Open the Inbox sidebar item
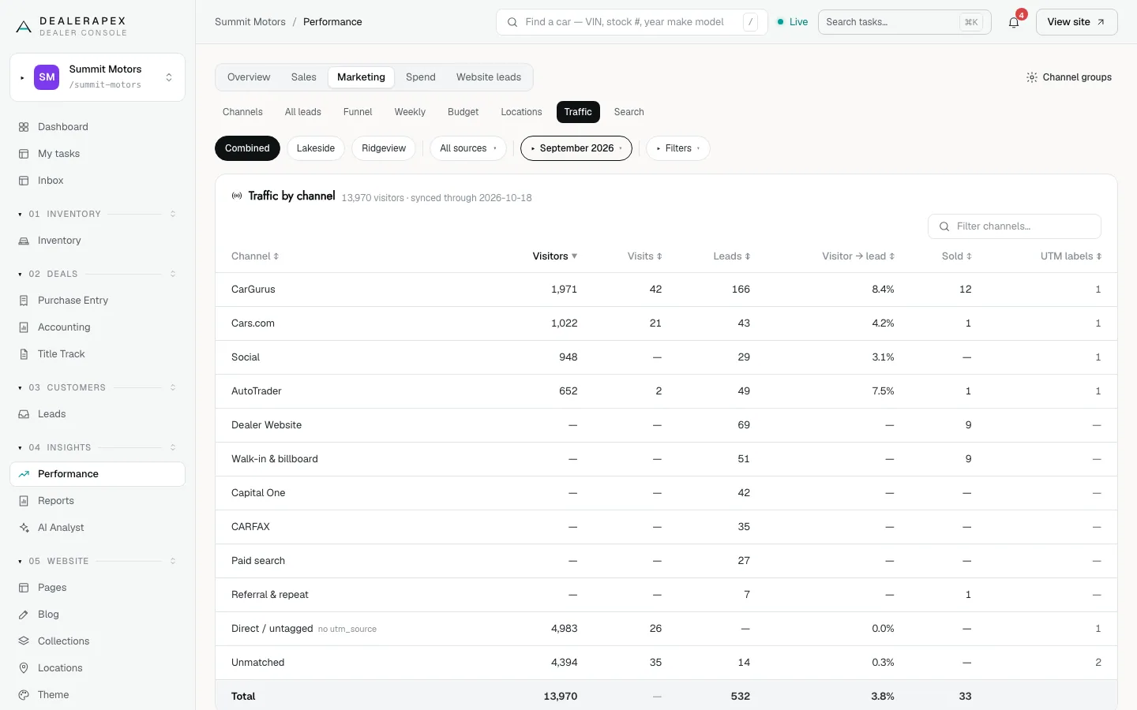This screenshot has width=1137, height=710. [x=97, y=181]
